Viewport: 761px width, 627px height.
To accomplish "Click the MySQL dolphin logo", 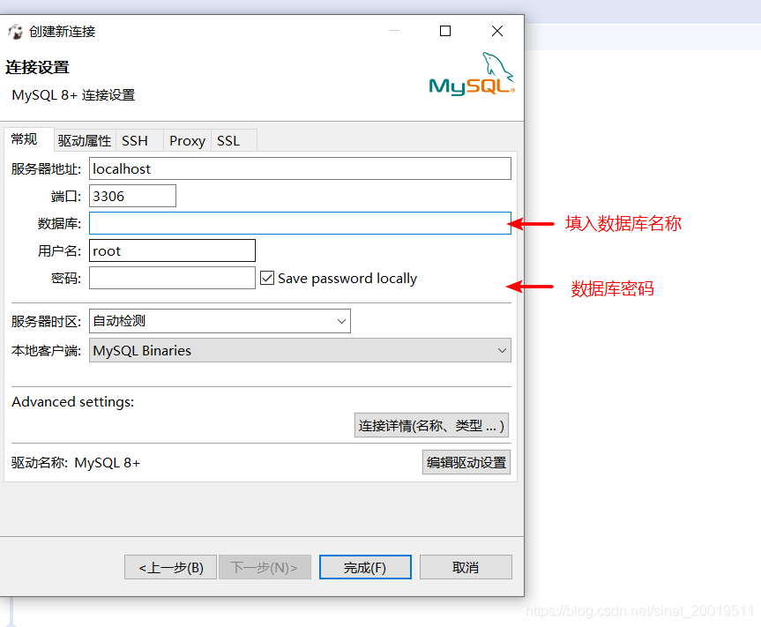I will coord(472,74).
